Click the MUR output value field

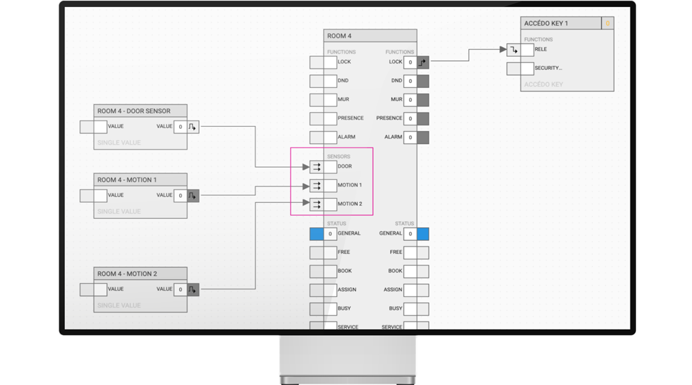[x=410, y=100]
